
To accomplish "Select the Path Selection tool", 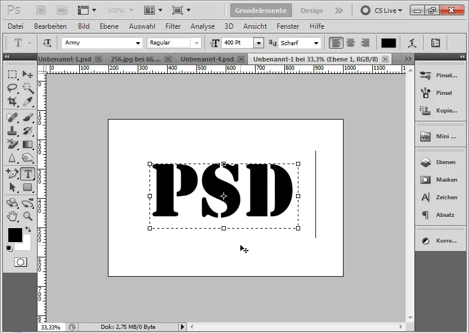I will (x=12, y=187).
